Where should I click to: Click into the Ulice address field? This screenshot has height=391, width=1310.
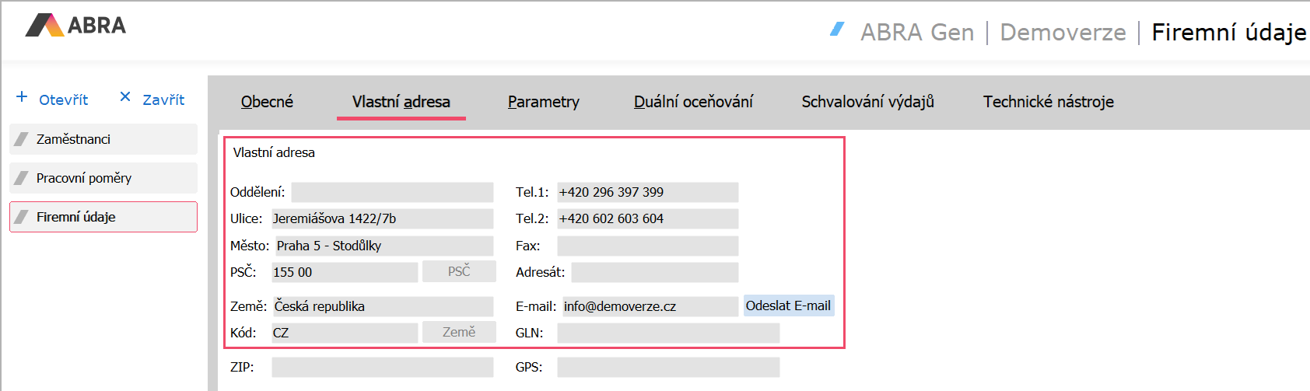tap(381, 218)
